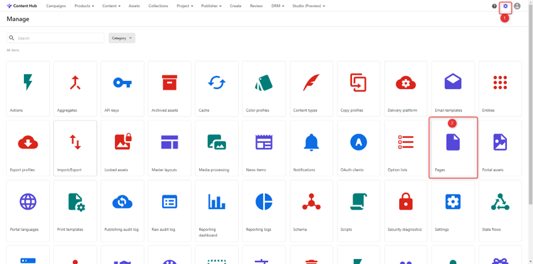Open Archived assets box tile
This screenshot has height=264, width=533.
pyautogui.click(x=170, y=89)
